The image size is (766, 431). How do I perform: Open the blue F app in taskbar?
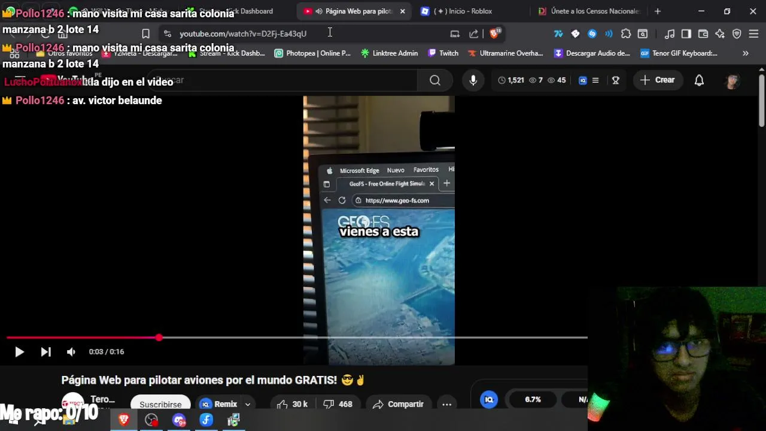pyautogui.click(x=206, y=420)
